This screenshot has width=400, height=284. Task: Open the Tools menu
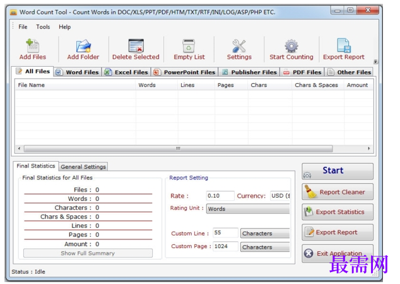click(43, 26)
